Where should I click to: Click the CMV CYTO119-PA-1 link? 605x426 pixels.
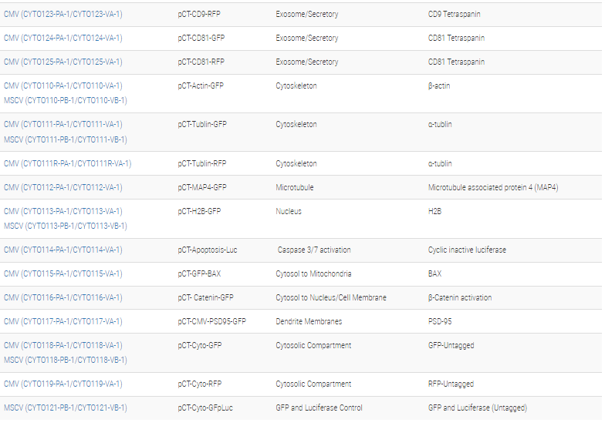(x=63, y=384)
